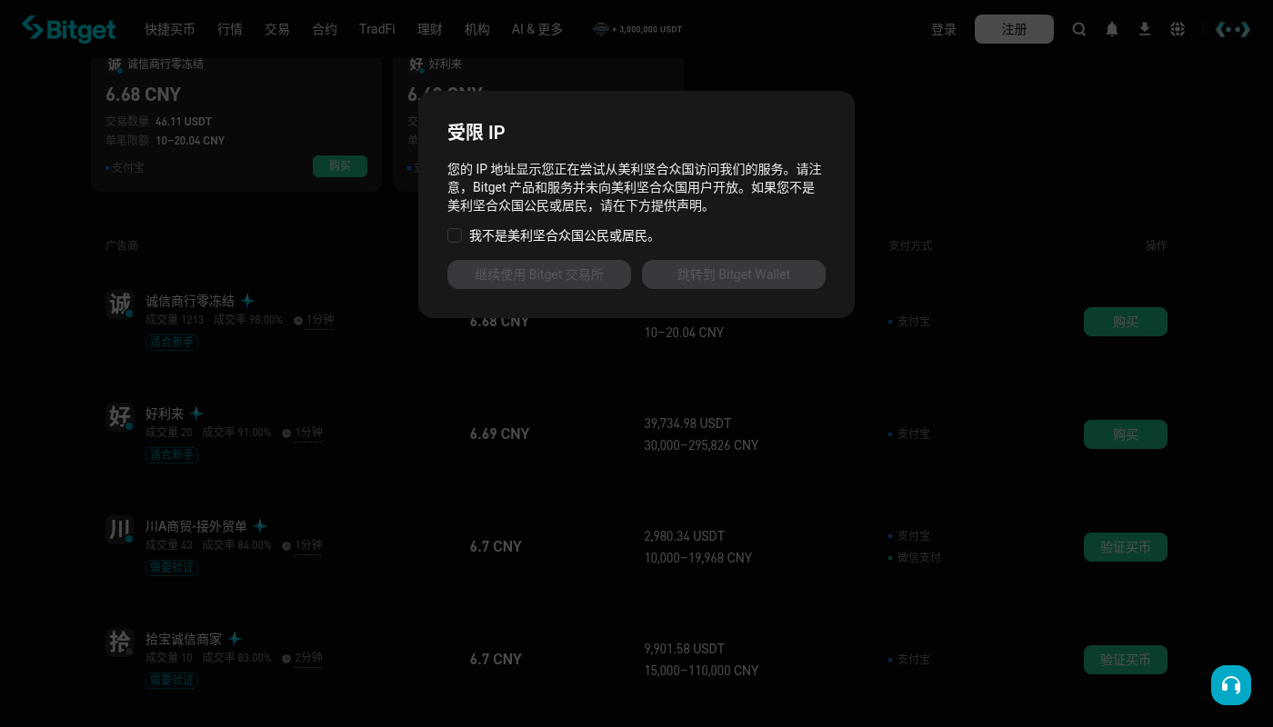Open the customer support headset button
This screenshot has height=727, width=1273.
click(1231, 685)
